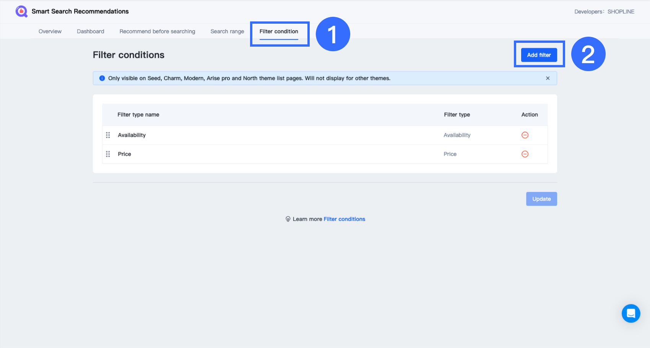Click the lightbulb icon beside Learn more

(288, 219)
